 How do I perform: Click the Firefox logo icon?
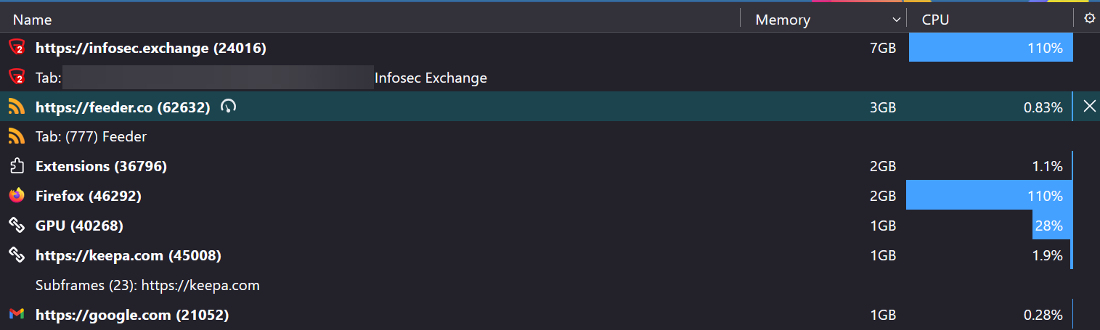pos(16,196)
